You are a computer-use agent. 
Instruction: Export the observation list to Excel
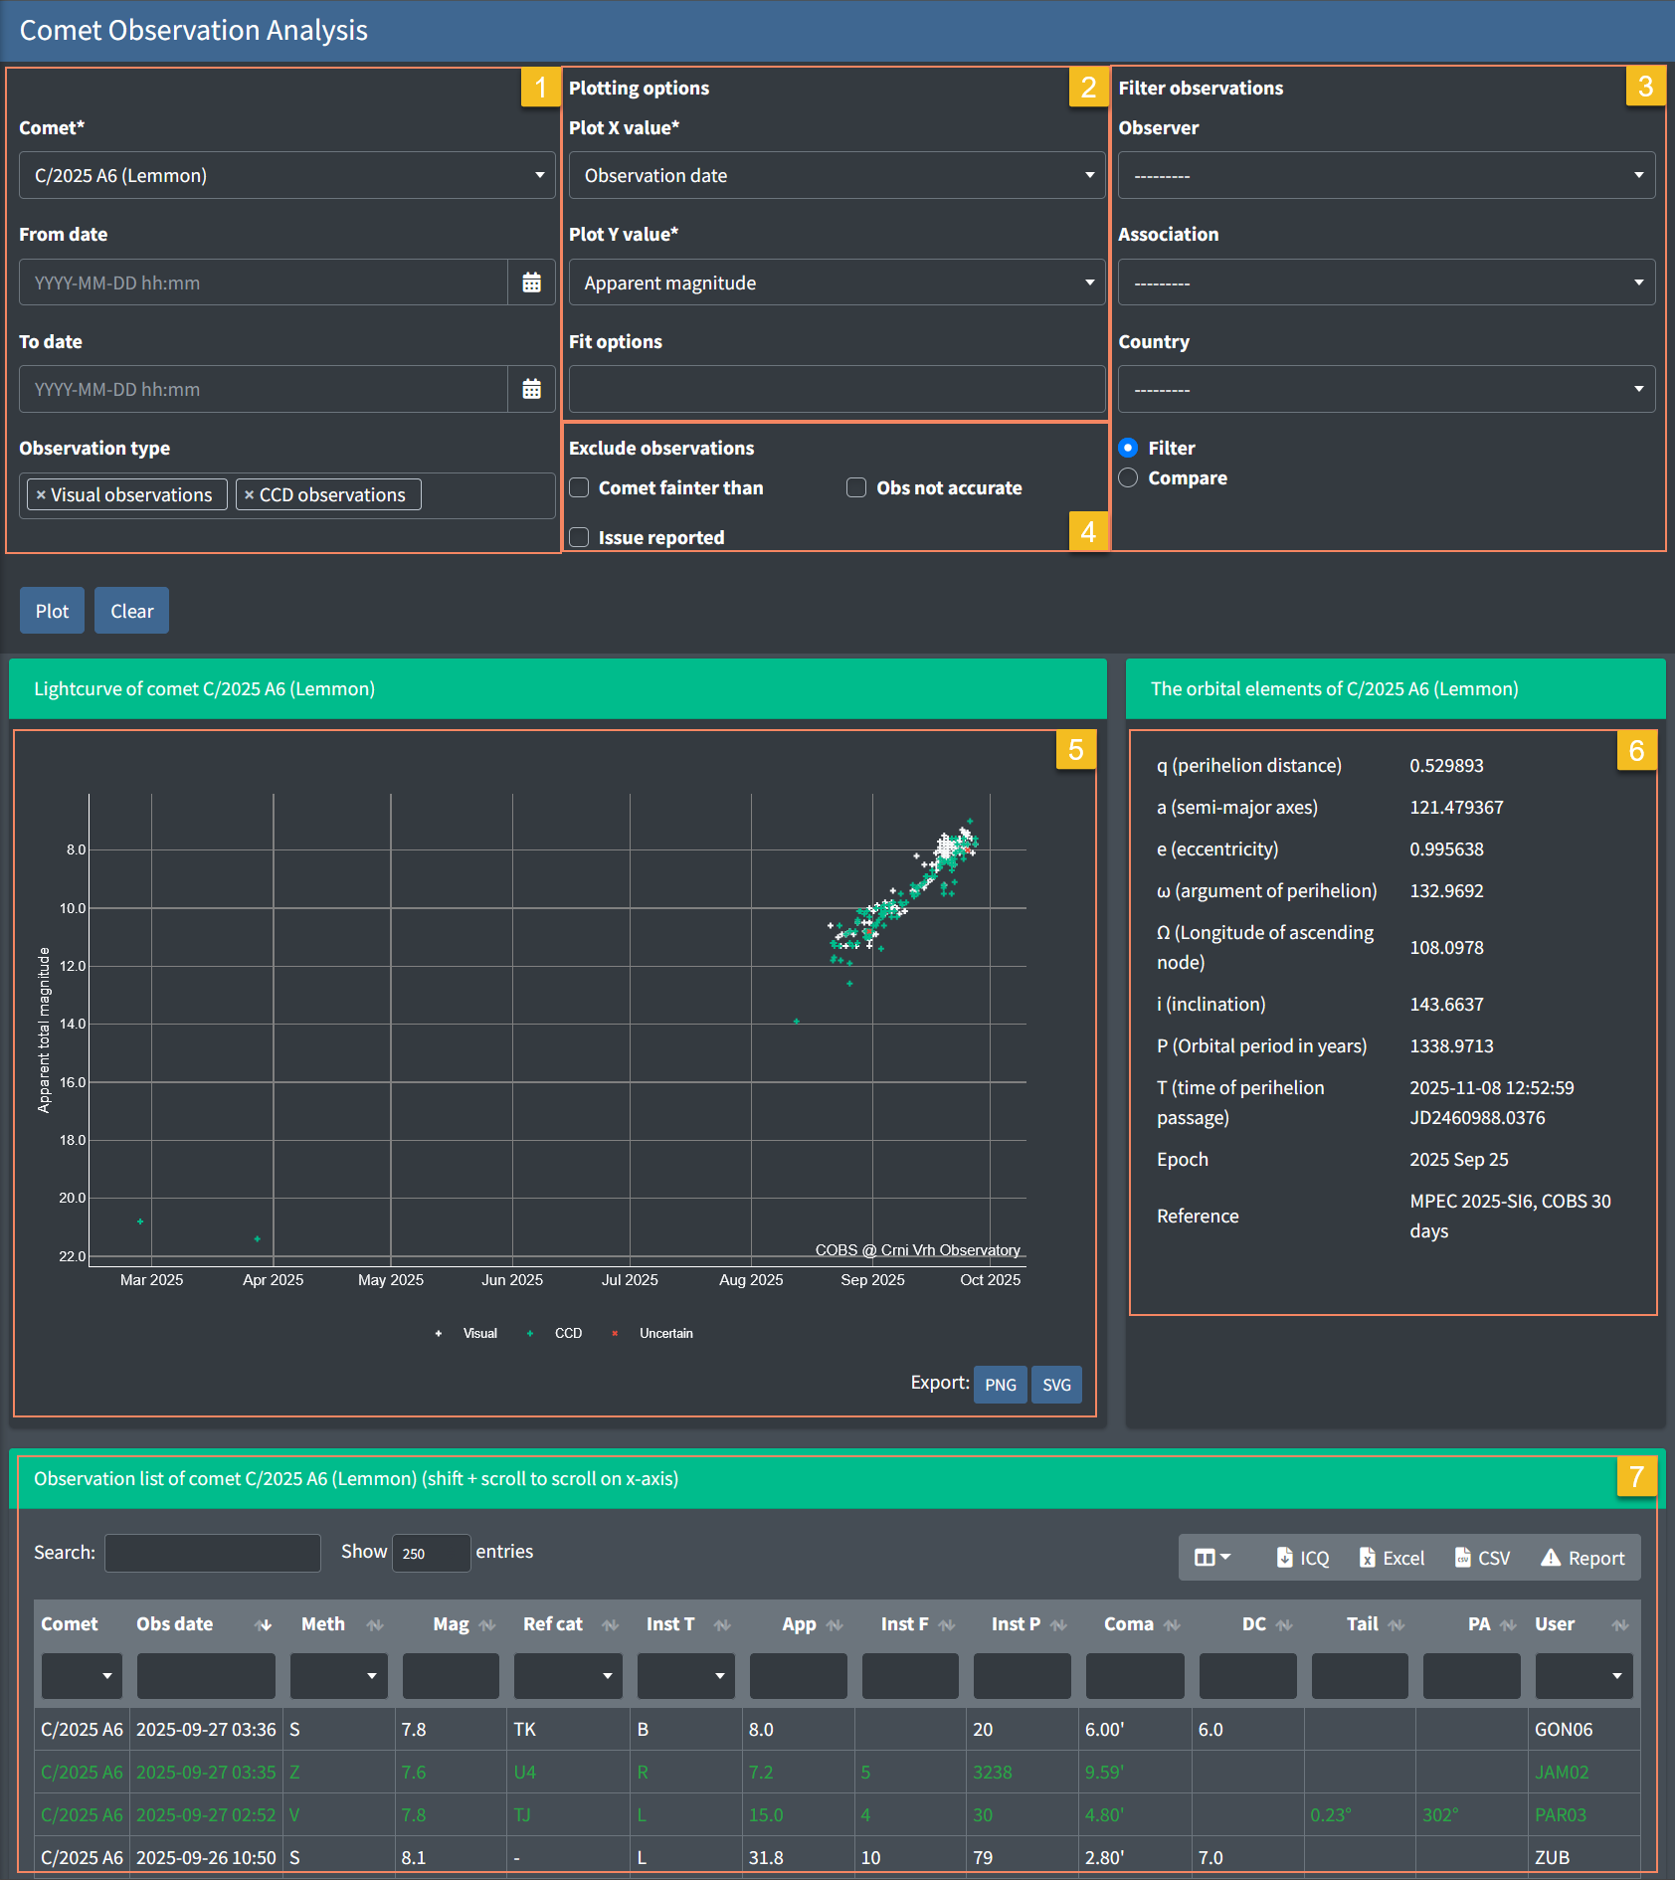tap(1392, 1558)
